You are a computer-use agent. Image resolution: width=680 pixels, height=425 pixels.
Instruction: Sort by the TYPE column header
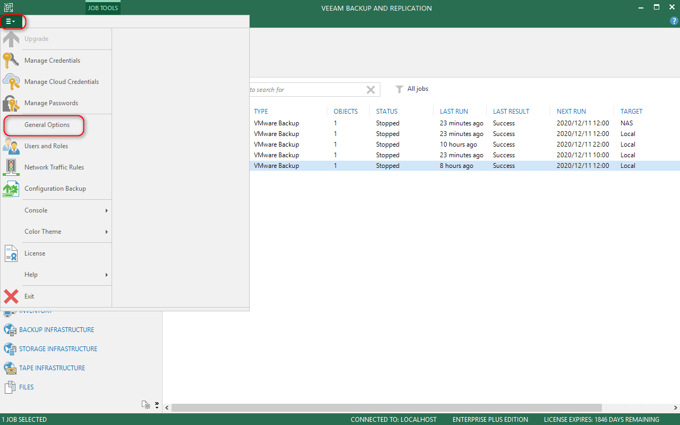(x=261, y=112)
